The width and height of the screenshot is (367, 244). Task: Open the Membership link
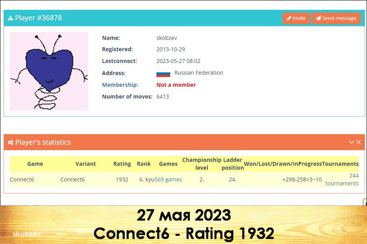pyautogui.click(x=120, y=85)
